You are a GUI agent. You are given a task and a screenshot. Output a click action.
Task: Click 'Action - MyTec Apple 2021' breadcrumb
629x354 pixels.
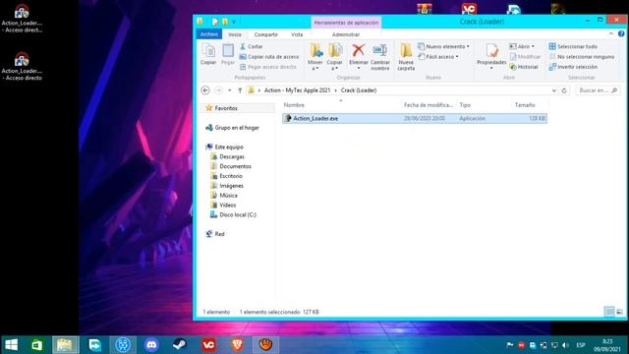click(297, 90)
